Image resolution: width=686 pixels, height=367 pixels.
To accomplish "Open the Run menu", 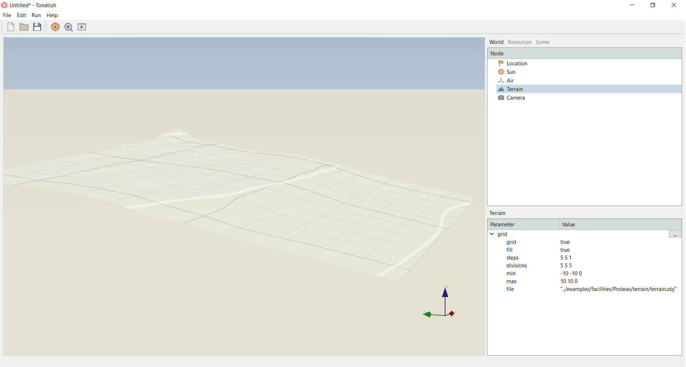I will 36,15.
